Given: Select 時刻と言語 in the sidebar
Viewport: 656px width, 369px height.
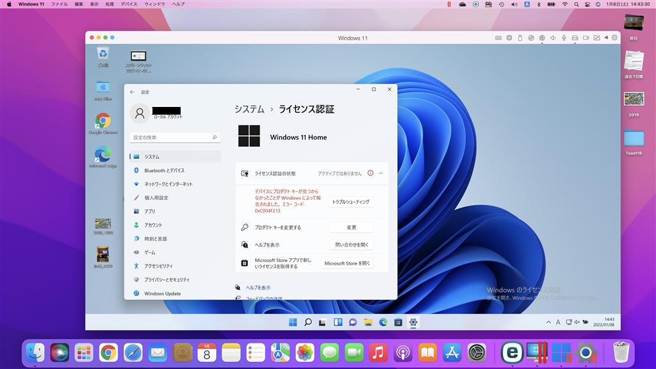Looking at the screenshot, I should click(175, 238).
